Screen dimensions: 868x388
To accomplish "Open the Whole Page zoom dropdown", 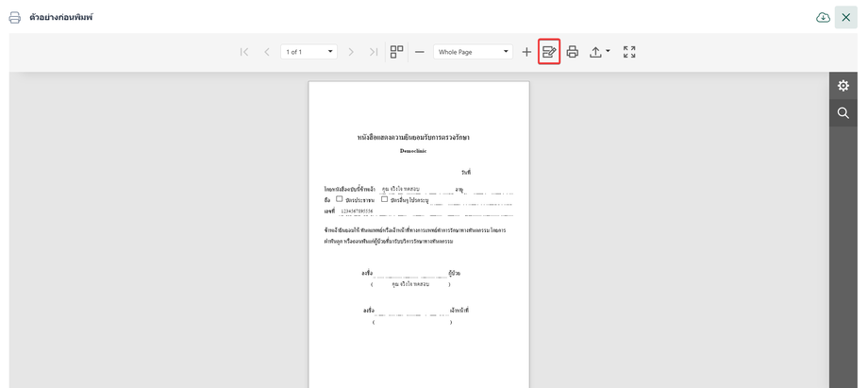I will (x=507, y=52).
